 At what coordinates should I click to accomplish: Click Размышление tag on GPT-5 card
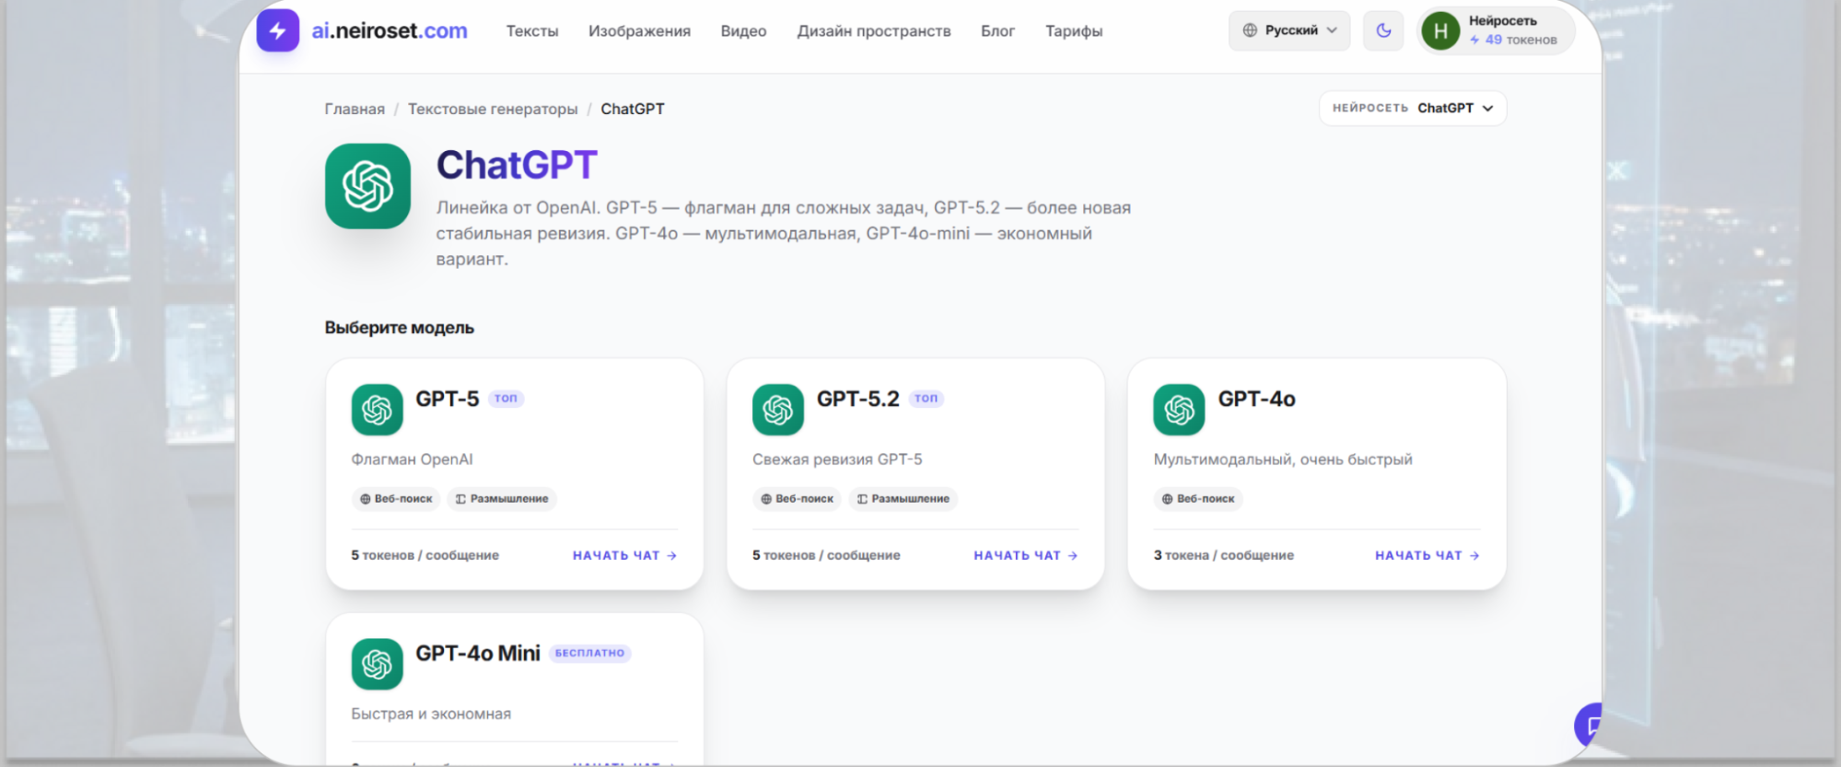(502, 499)
